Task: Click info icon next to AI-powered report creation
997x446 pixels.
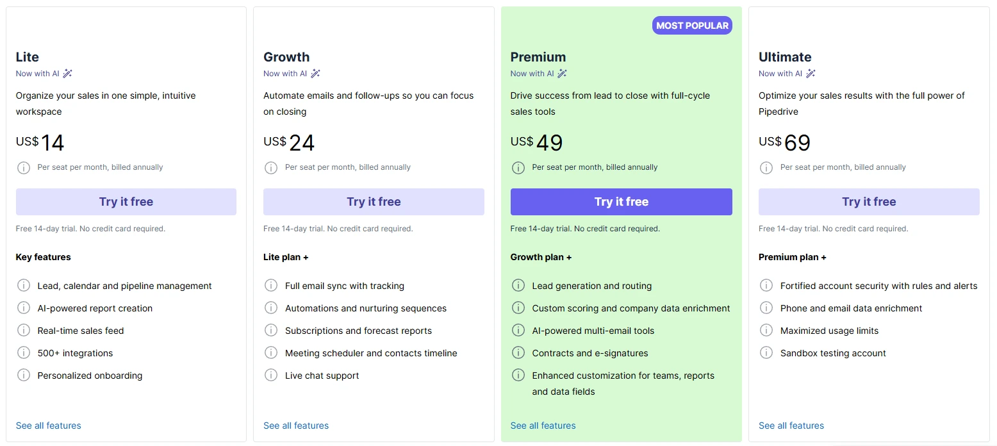Action: coord(24,308)
